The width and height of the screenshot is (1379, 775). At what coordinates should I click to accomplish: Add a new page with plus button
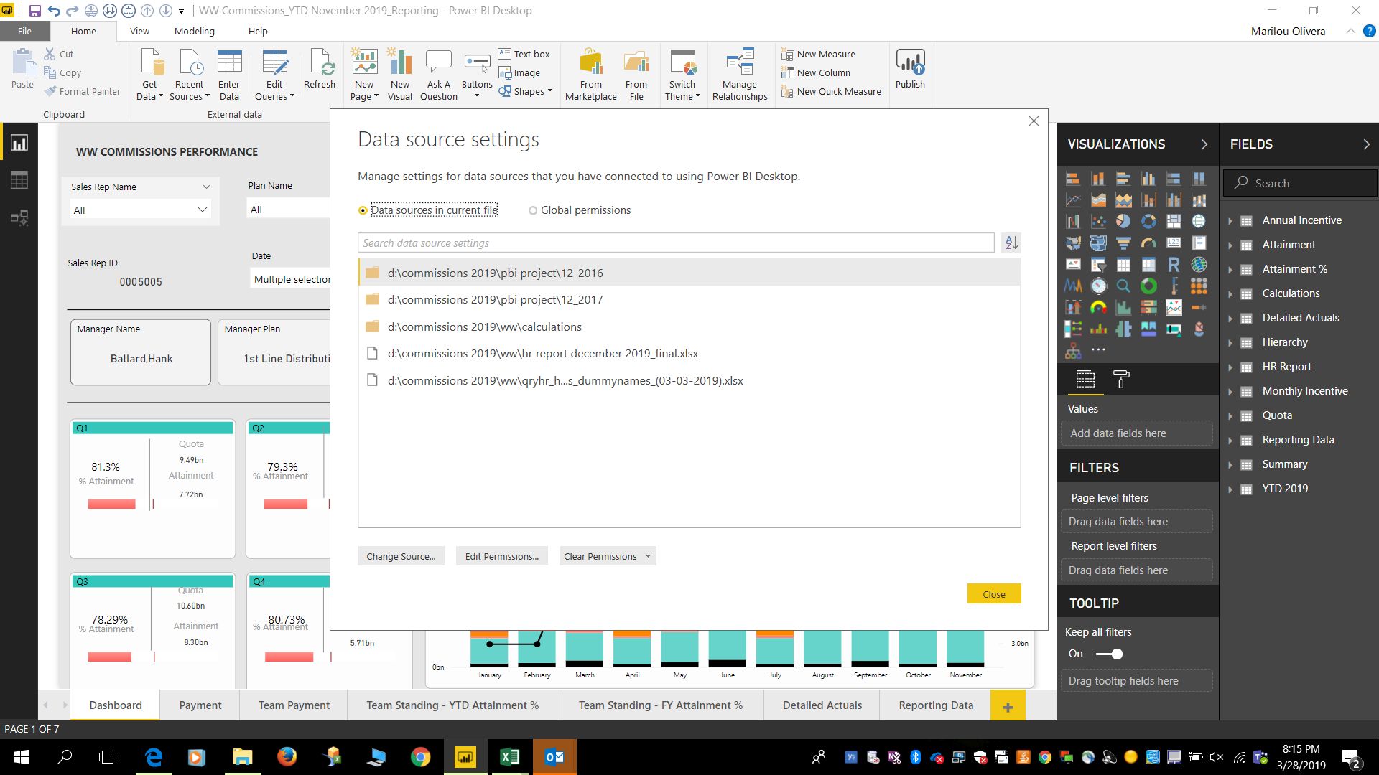[1008, 707]
